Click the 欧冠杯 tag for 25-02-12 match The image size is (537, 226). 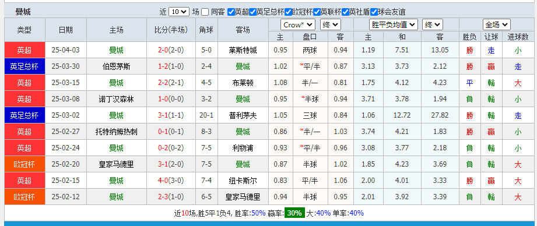pyautogui.click(x=24, y=197)
